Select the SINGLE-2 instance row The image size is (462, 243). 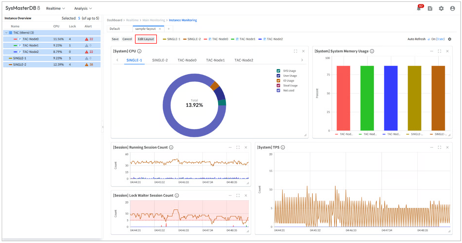pyautogui.click(x=20, y=64)
